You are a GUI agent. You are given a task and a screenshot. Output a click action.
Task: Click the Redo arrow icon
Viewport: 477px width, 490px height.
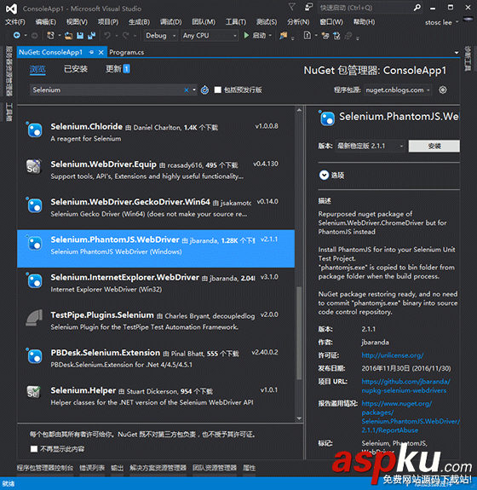(x=126, y=36)
